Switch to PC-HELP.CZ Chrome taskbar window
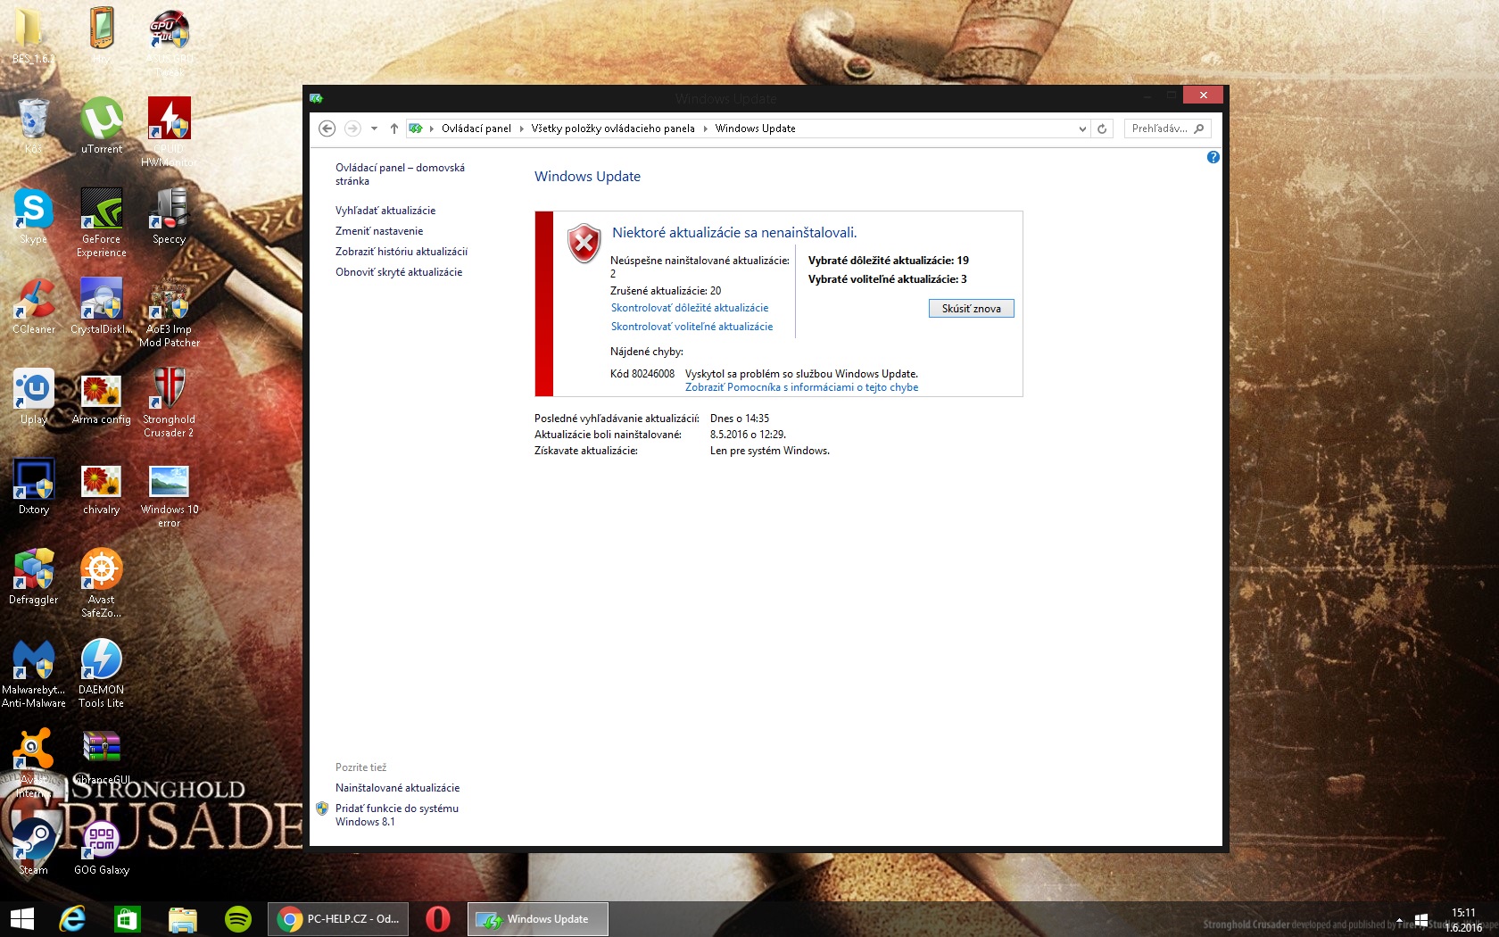 tap(339, 918)
